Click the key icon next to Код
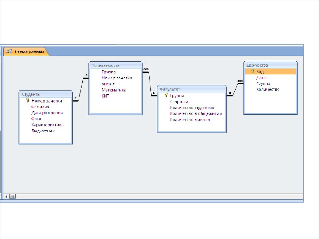Viewport: 319px width, 239px height. pos(253,71)
